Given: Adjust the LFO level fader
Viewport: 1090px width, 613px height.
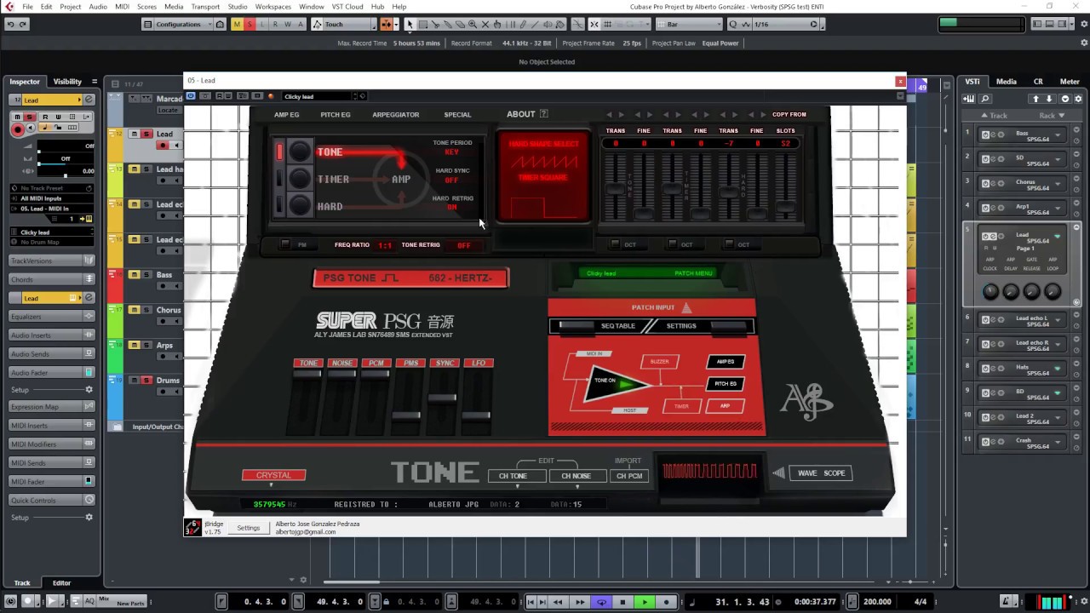Looking at the screenshot, I should coord(476,415).
